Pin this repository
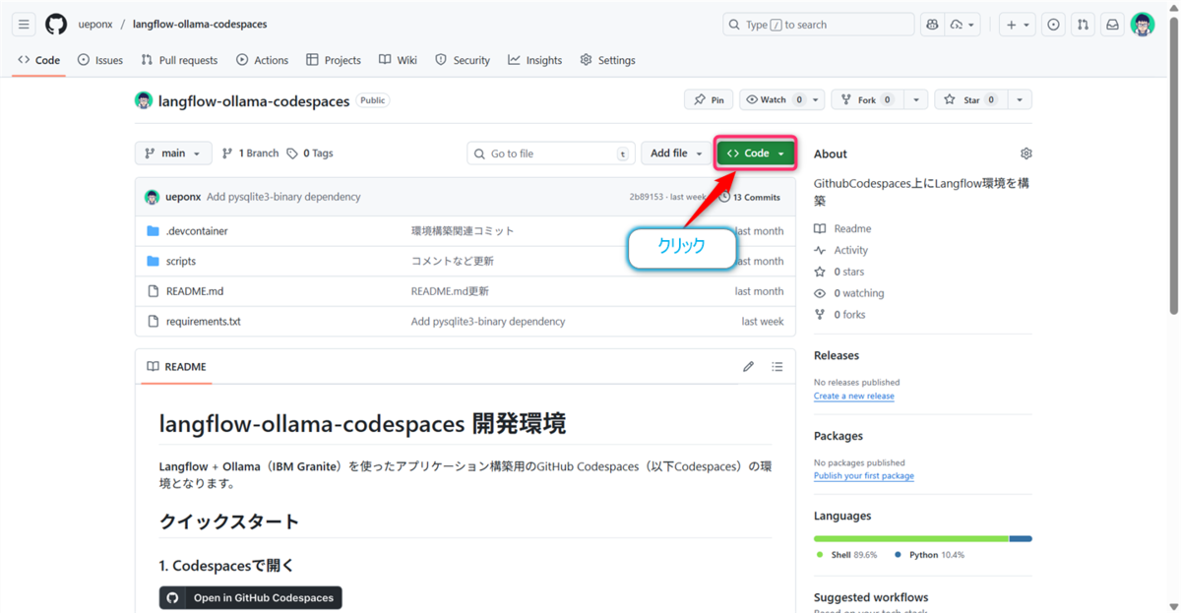The height and width of the screenshot is (613, 1181). (709, 100)
